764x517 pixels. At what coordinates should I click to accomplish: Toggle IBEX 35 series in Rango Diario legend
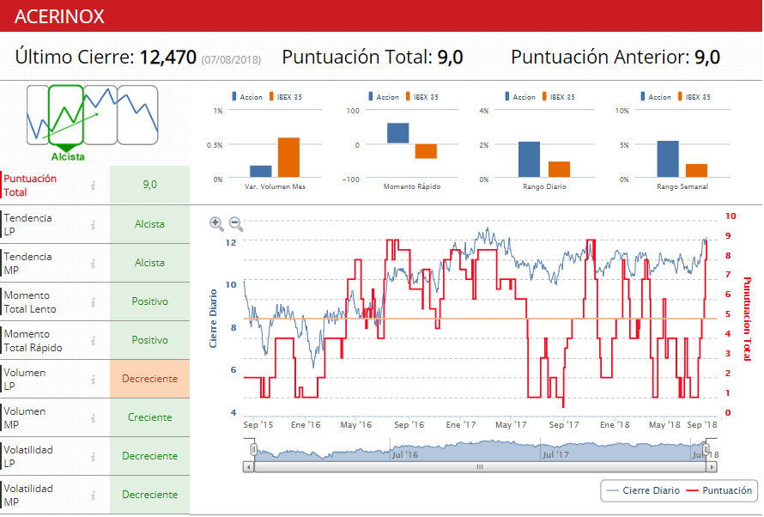coord(558,97)
